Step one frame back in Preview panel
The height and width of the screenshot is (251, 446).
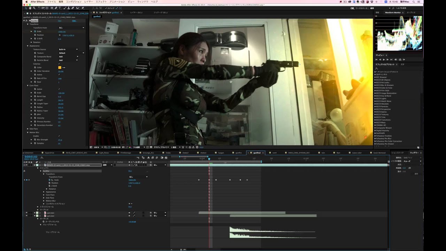[x=380, y=60]
